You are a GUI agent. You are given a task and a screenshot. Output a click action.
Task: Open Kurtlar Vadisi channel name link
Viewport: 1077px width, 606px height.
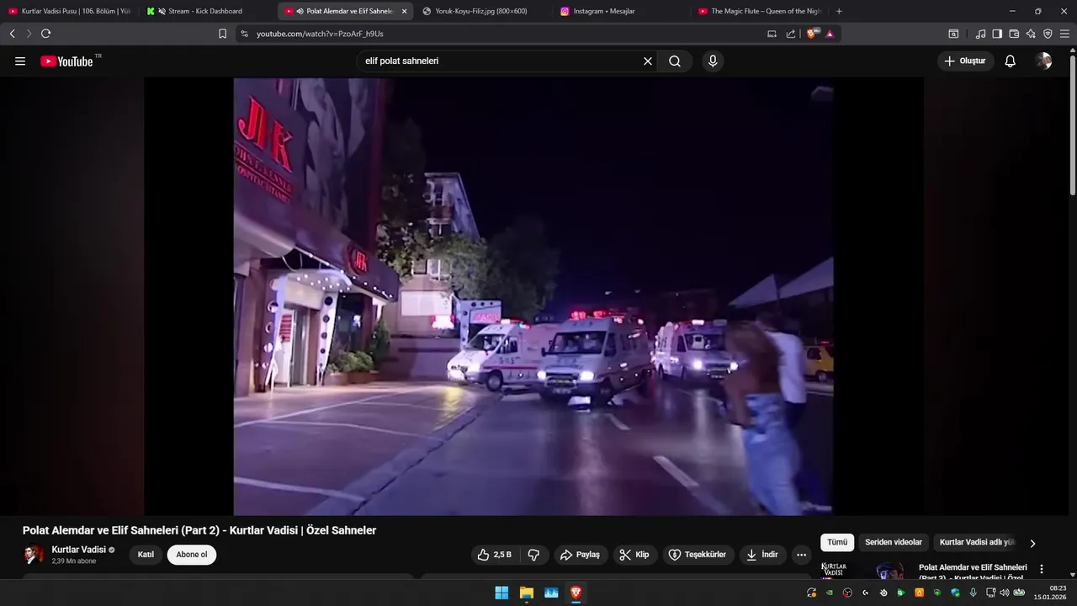pyautogui.click(x=79, y=550)
